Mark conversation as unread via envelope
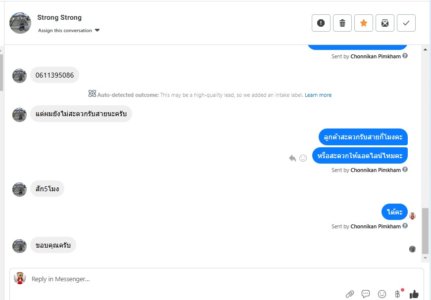Image resolution: width=431 pixels, height=300 pixels. (x=385, y=23)
